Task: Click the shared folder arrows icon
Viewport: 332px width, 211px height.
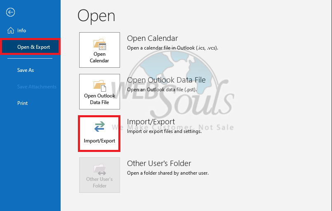Action: point(100,169)
